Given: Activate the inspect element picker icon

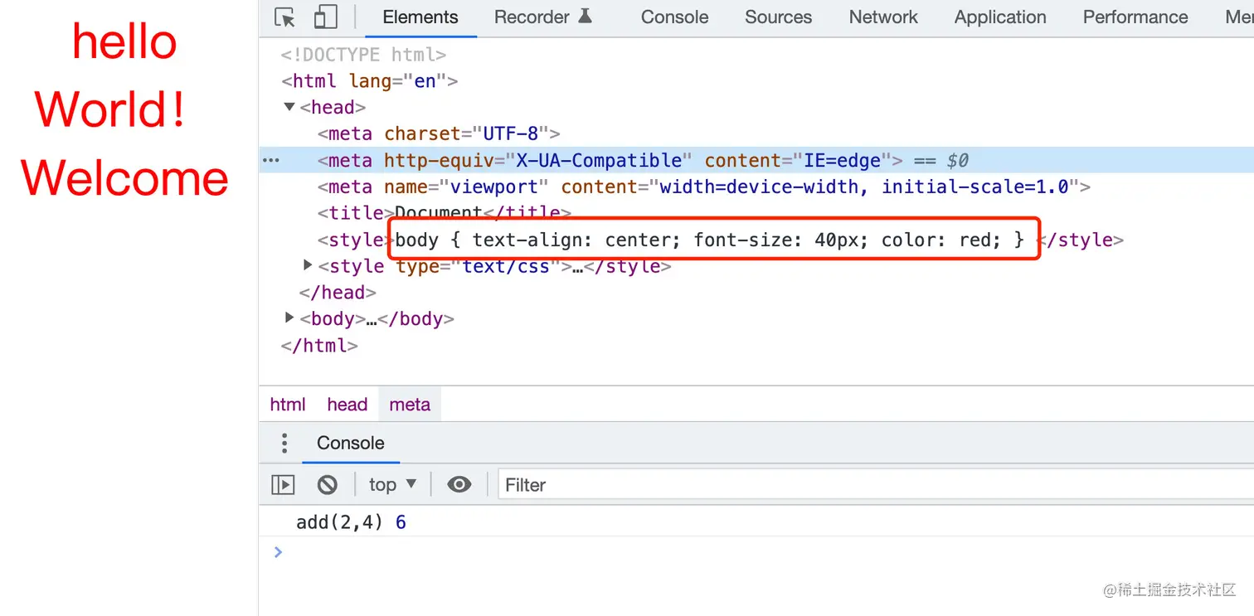Looking at the screenshot, I should click(284, 17).
